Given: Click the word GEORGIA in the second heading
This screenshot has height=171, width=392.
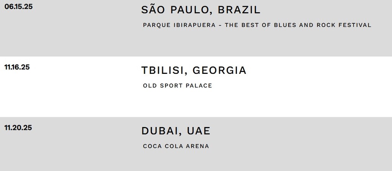Looking at the screenshot, I should 219,70.
